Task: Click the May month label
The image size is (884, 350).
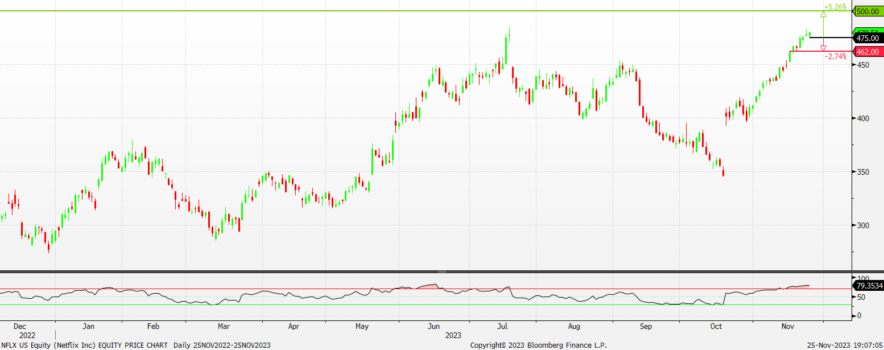Action: (362, 327)
